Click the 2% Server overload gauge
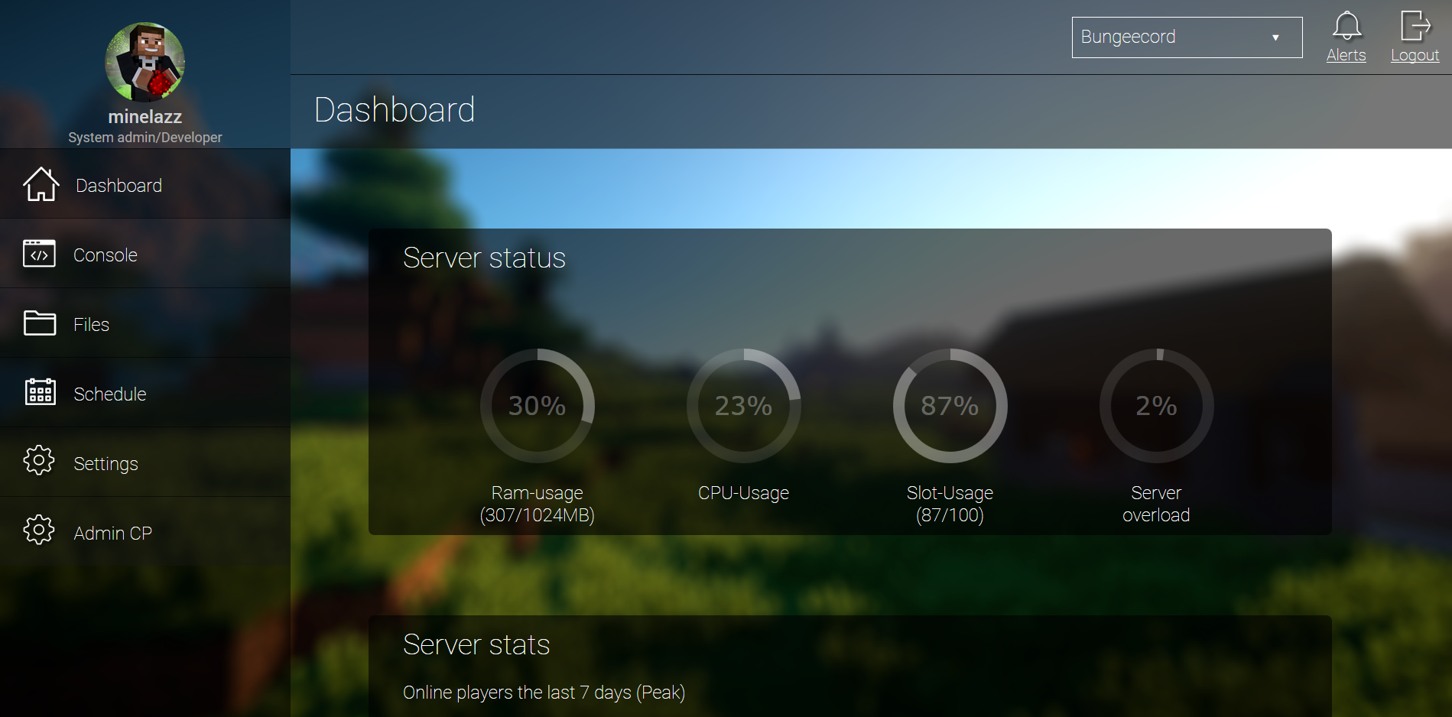This screenshot has width=1452, height=717. coord(1156,406)
